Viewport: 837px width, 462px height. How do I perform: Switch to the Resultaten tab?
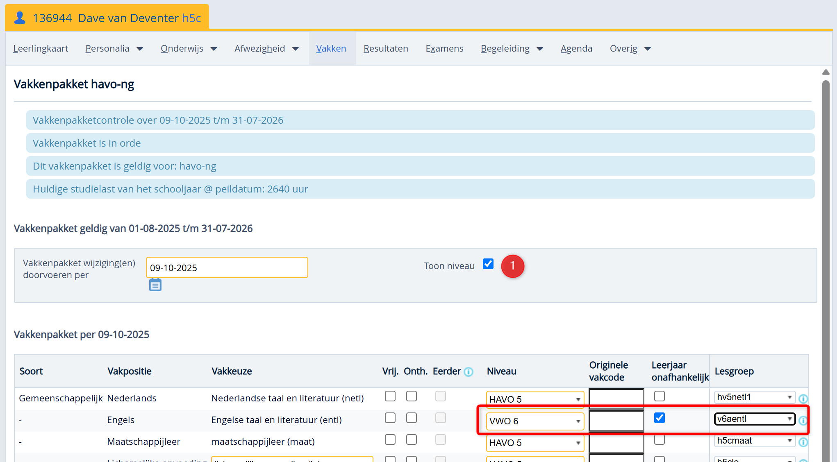click(386, 49)
